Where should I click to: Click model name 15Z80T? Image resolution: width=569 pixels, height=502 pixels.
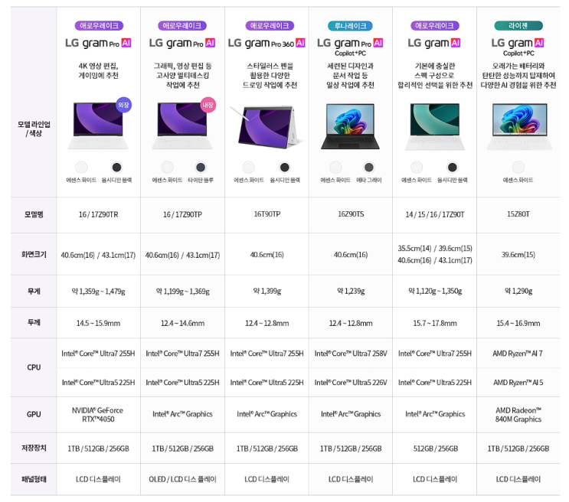[518, 214]
